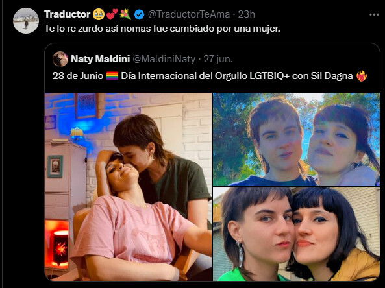Click the rainbow pride flag emoji
This screenshot has width=385, height=288.
point(112,76)
